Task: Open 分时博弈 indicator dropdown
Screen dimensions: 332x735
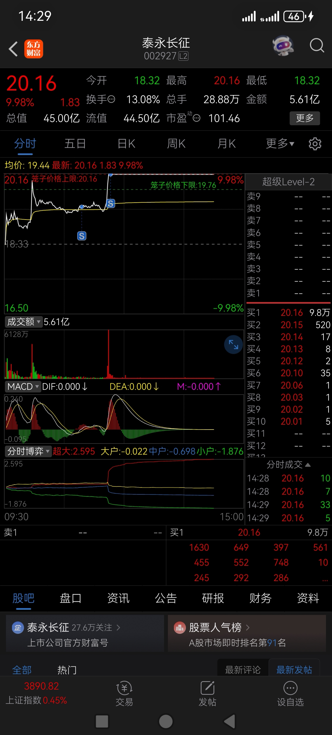Action: click(x=28, y=451)
